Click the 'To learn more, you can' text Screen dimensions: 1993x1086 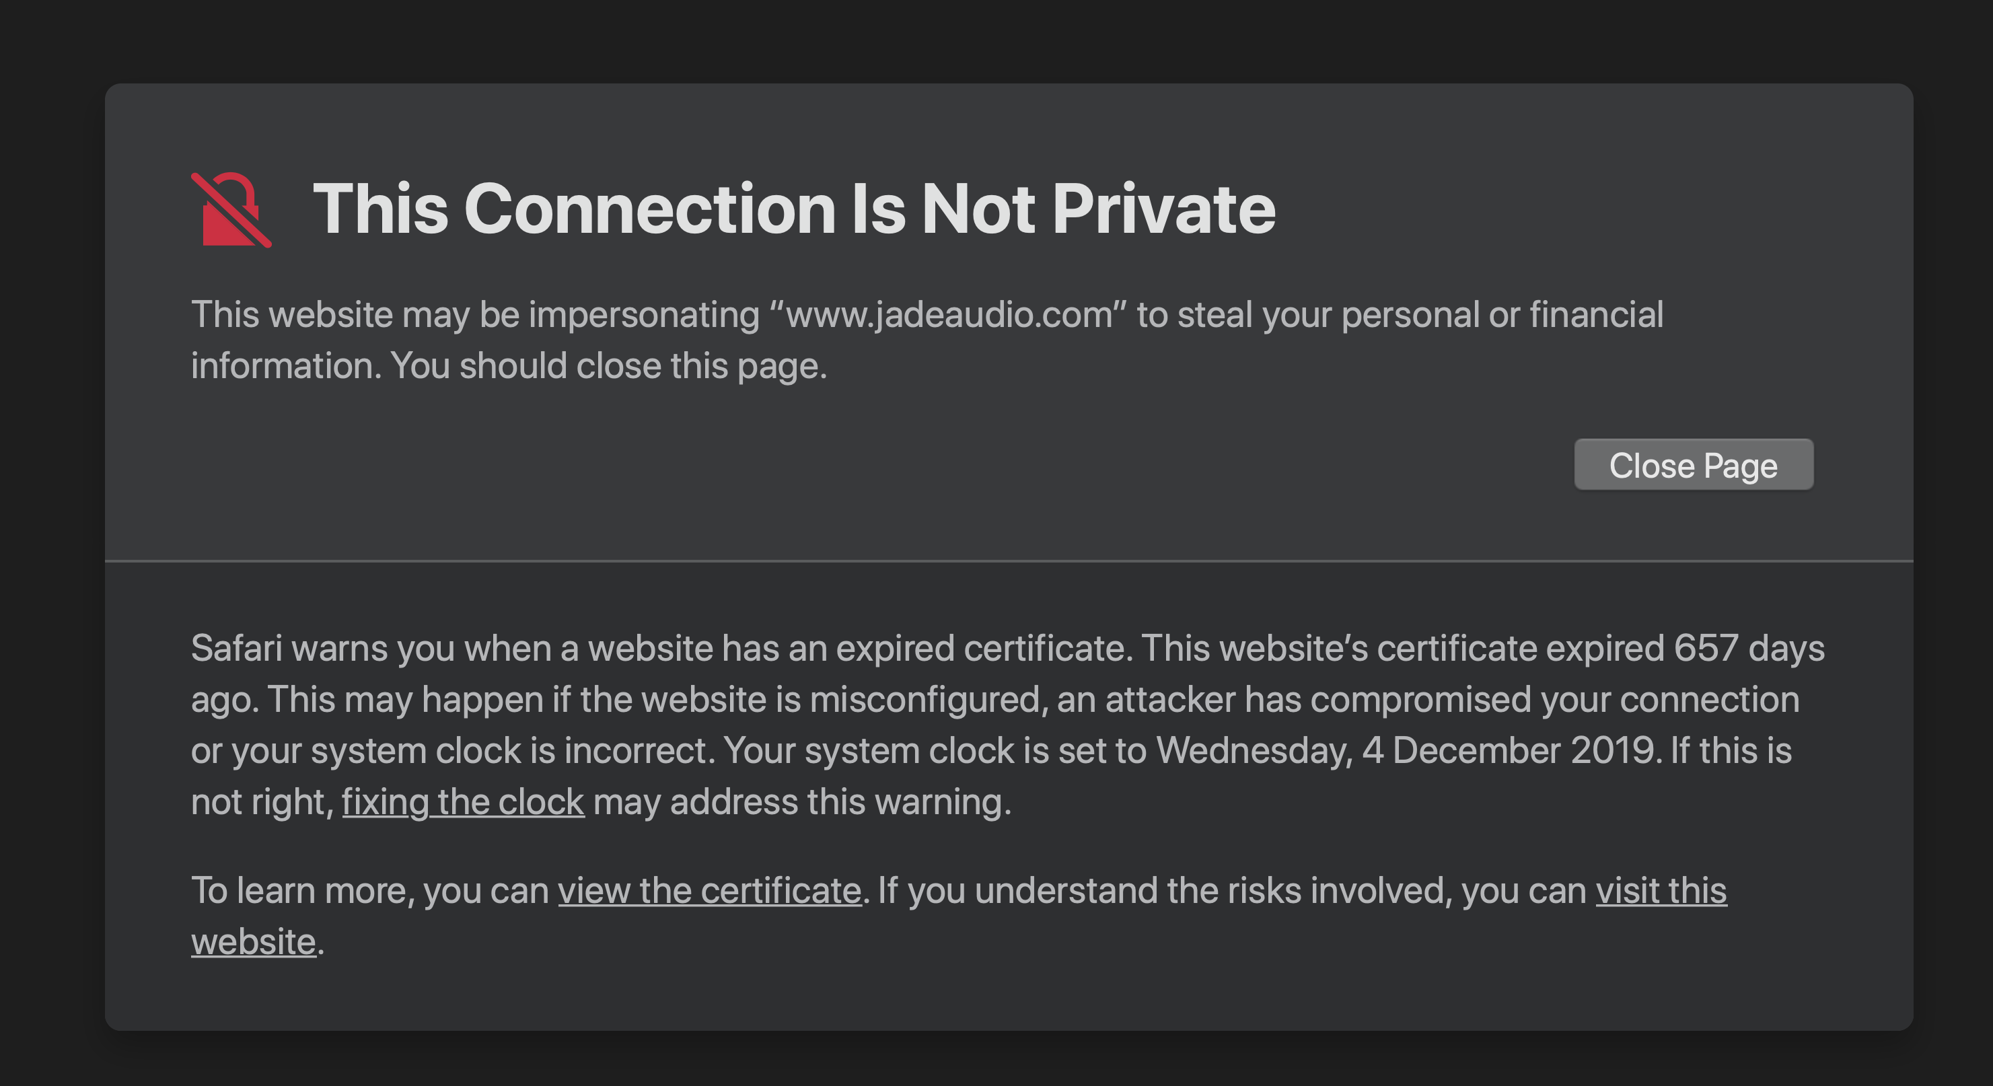pos(370,890)
